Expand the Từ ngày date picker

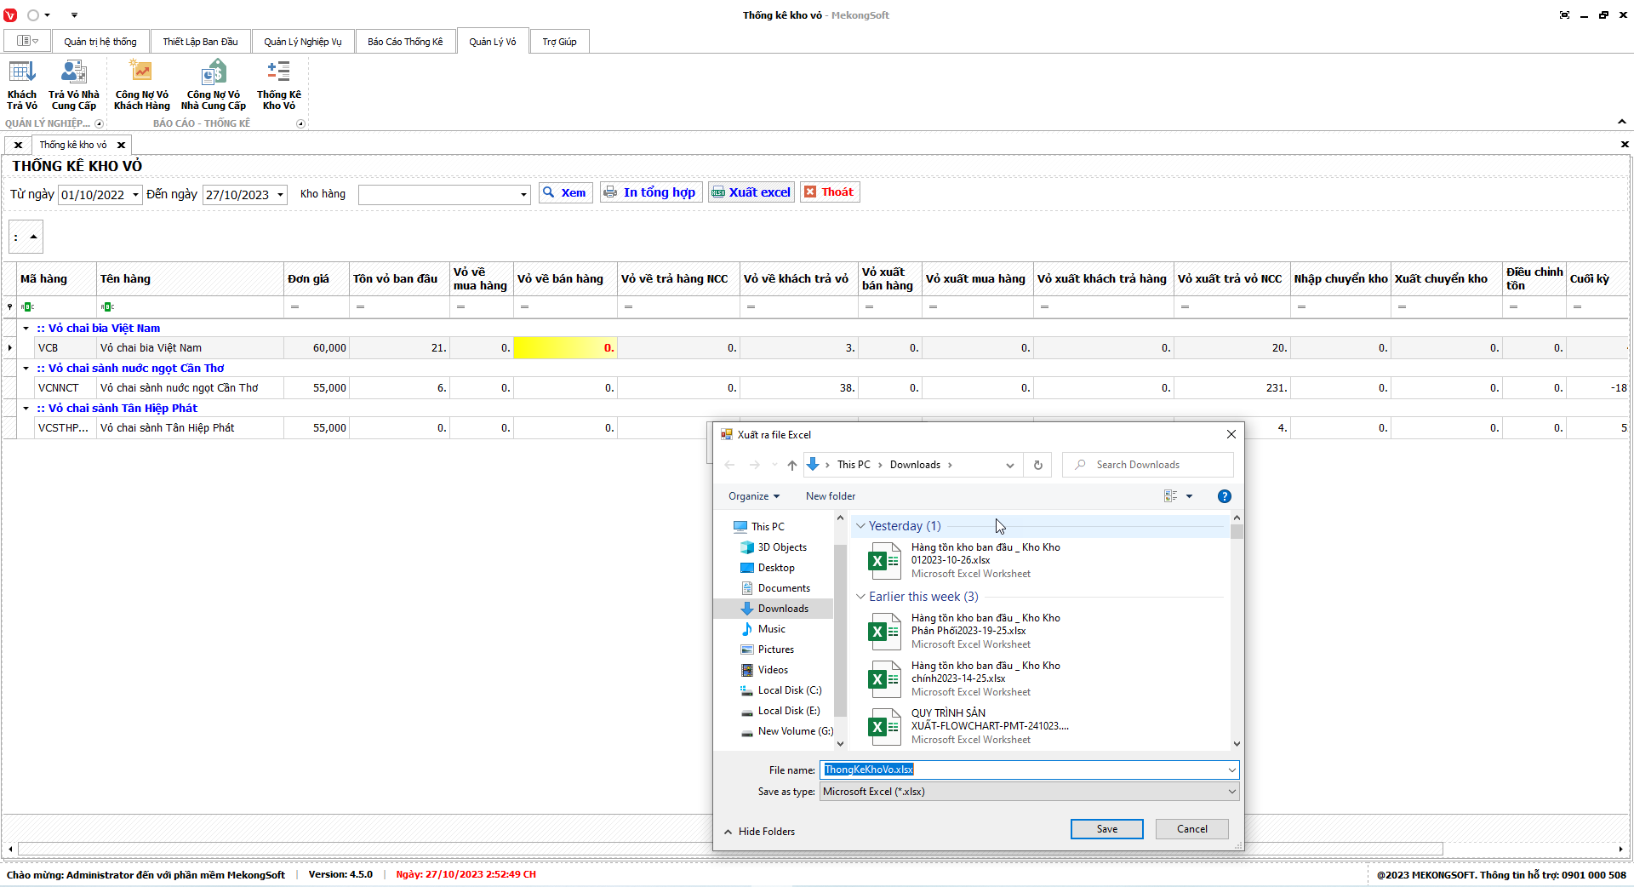pos(135,195)
